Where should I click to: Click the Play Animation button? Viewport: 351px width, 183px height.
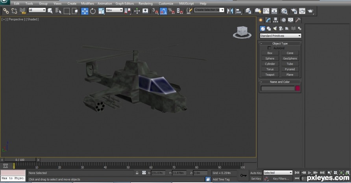310,173
